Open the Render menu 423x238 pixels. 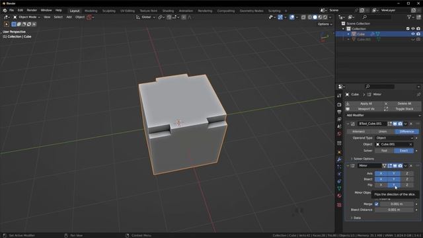click(x=32, y=11)
